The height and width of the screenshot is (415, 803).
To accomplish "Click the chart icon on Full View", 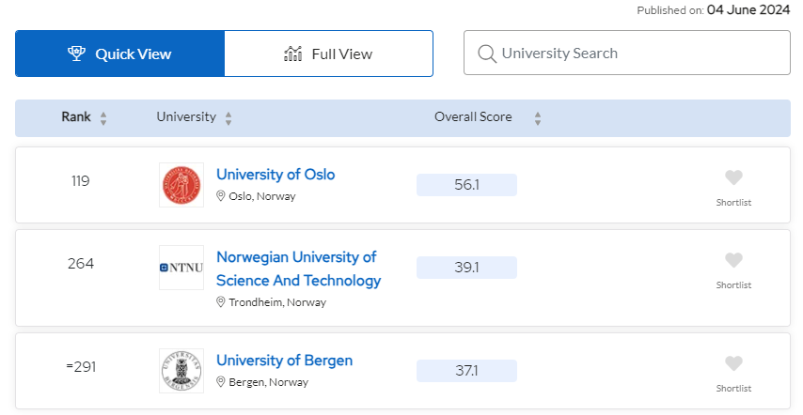I will [293, 54].
